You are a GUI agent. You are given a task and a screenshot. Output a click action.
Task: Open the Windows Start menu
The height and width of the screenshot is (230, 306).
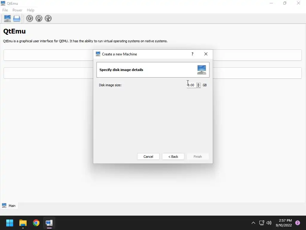(x=10, y=223)
